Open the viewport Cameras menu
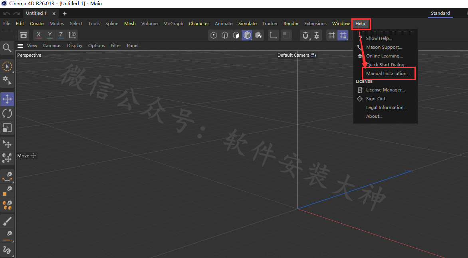This screenshot has height=258, width=468. tap(52, 46)
